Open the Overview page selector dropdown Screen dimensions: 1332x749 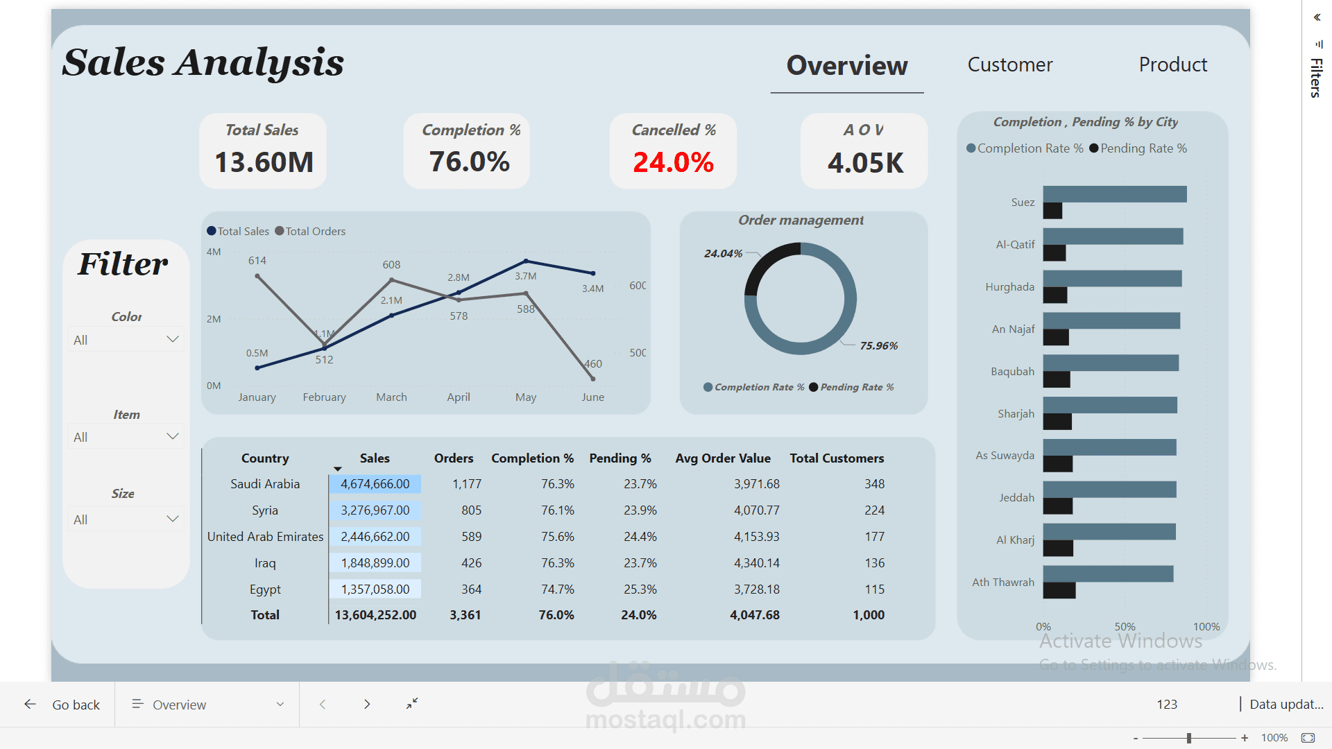coord(207,704)
